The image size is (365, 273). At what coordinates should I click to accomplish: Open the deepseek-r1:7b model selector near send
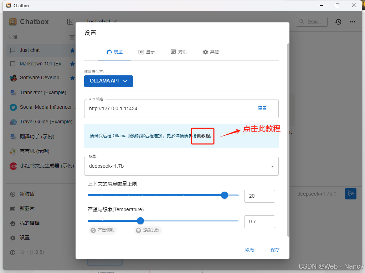pyautogui.click(x=317, y=194)
